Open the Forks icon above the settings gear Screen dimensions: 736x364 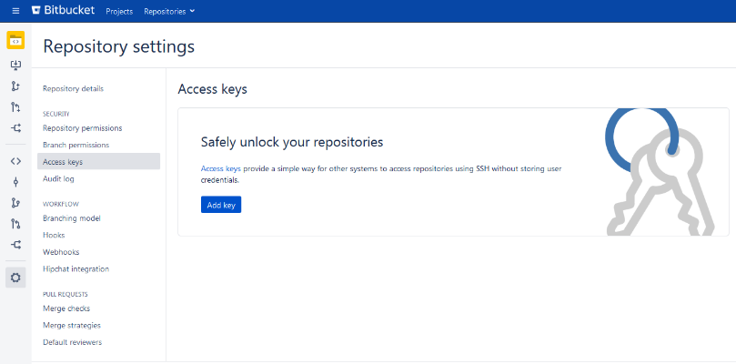[15, 244]
